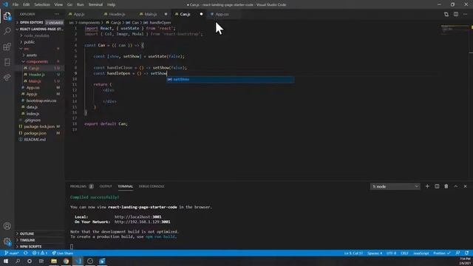Viewport: 473px width, 266px height.
Task: Click Prettier in the status bar
Action: click(442, 253)
